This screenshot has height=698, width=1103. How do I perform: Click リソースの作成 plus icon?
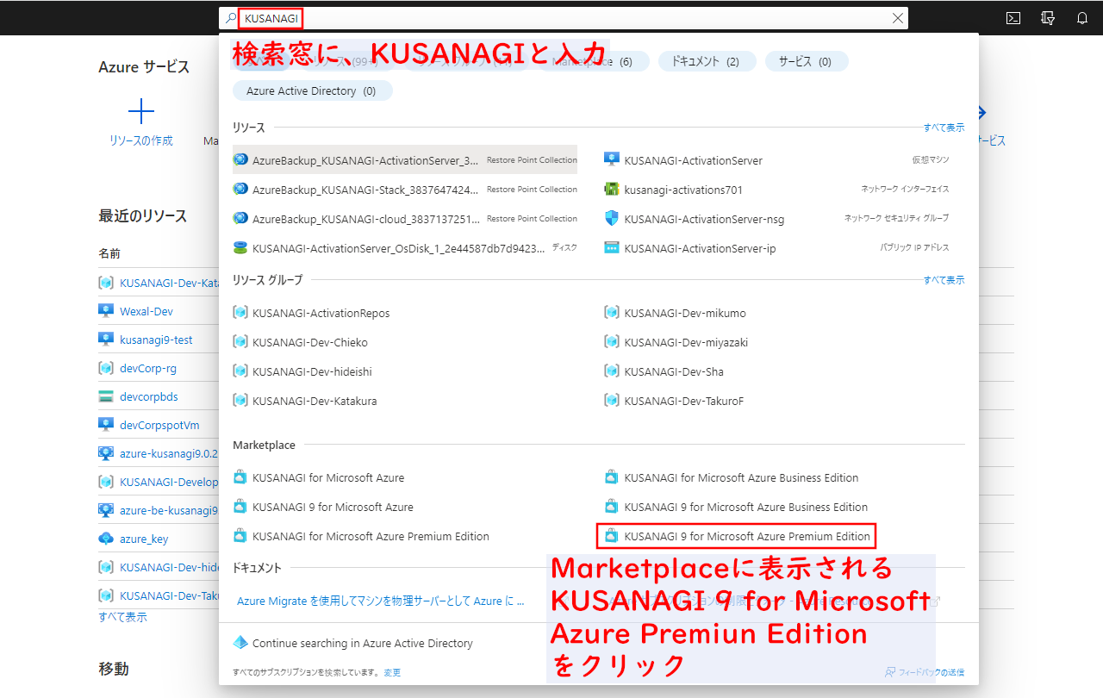(140, 111)
